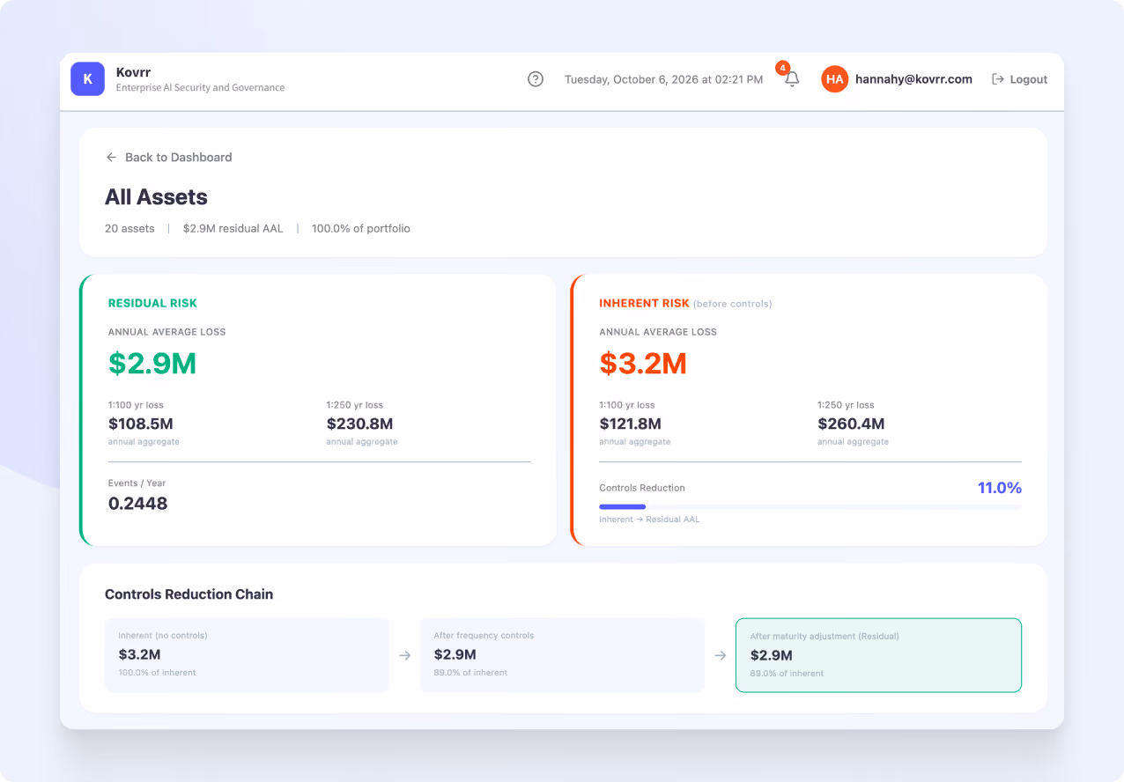
Task: Select the After maturity adjustment (Residual) card
Action: pos(878,655)
